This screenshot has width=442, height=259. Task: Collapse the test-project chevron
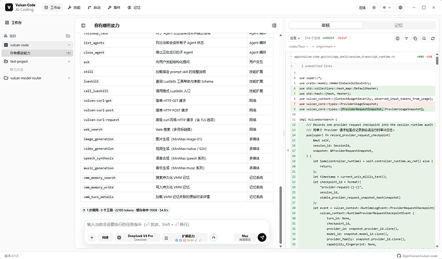(69, 61)
